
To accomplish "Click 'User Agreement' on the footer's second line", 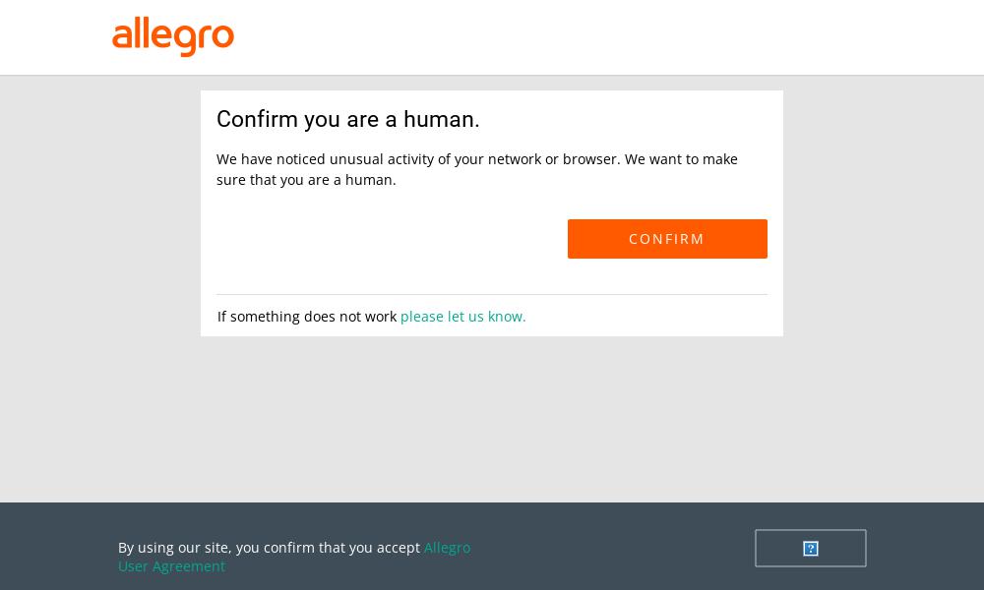I will [171, 566].
